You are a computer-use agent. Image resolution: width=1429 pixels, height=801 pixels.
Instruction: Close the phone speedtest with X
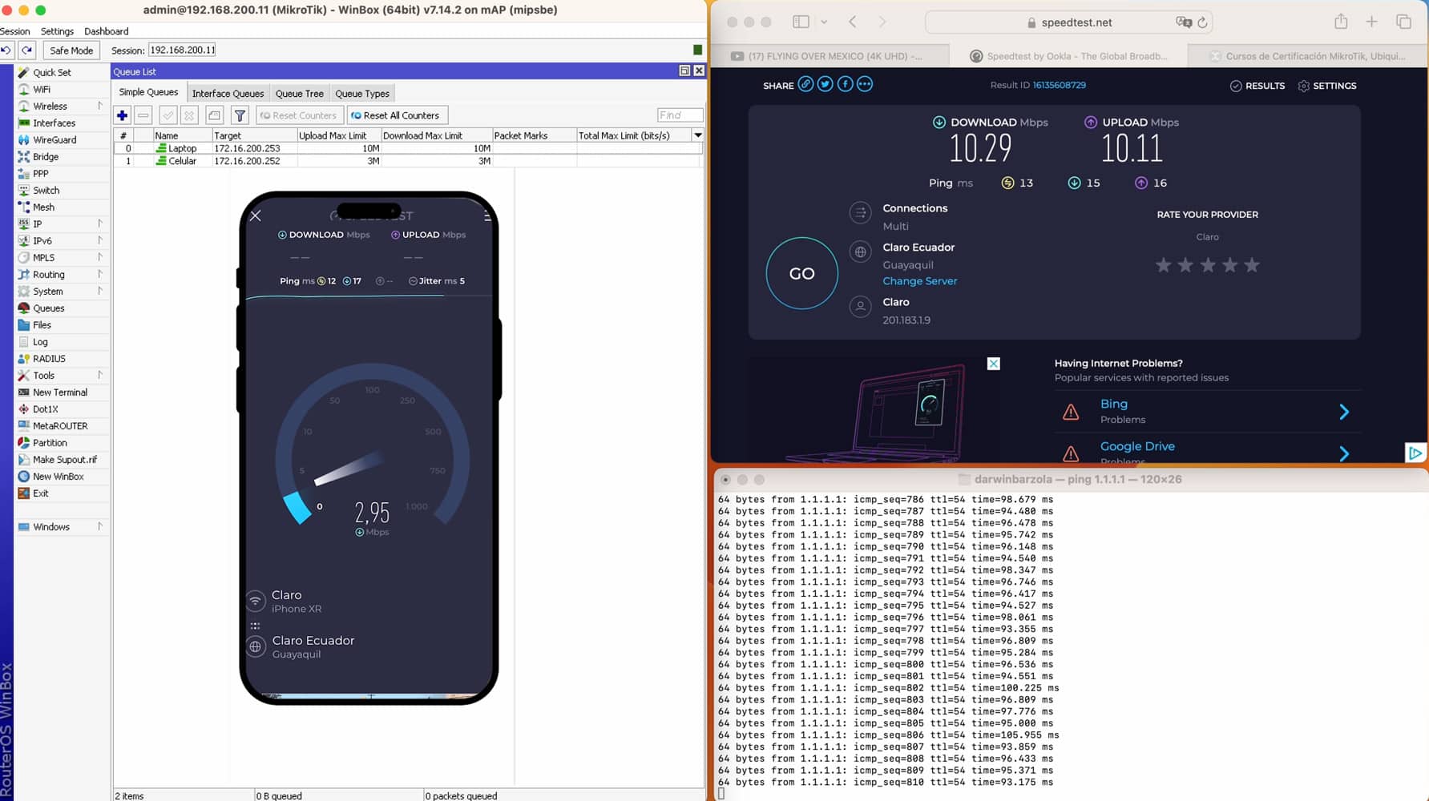[256, 215]
